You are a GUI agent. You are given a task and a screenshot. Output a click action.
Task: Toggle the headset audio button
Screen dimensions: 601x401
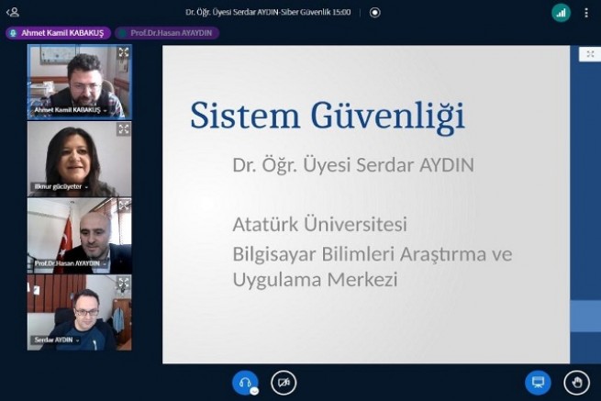click(x=245, y=382)
